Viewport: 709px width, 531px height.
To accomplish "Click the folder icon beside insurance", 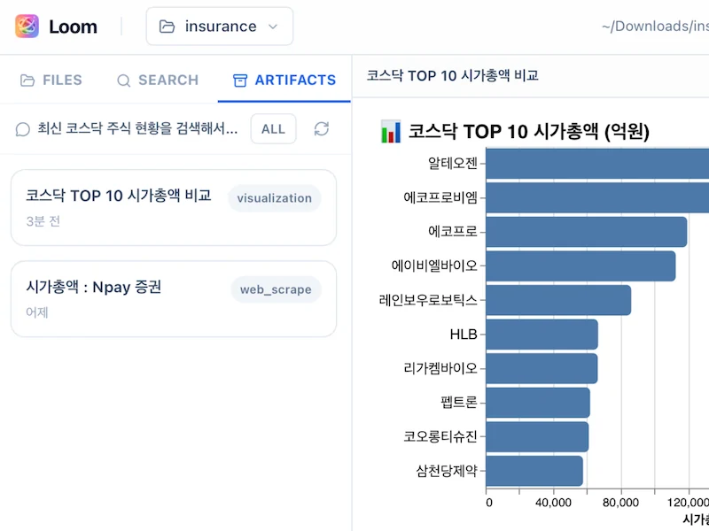I will click(x=167, y=27).
